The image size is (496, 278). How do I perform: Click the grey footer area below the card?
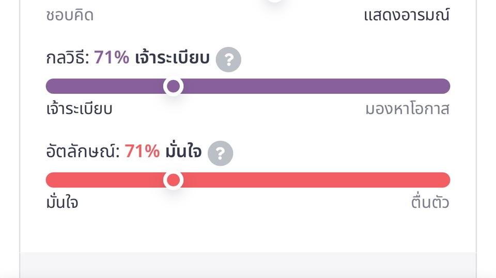coord(248,265)
